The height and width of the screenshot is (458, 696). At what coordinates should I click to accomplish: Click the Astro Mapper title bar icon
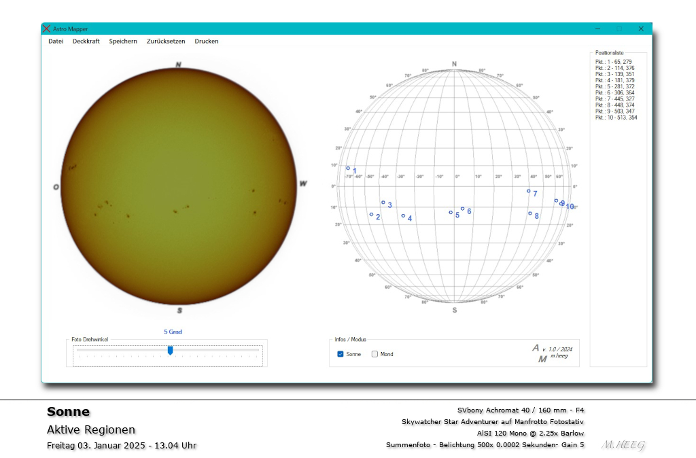46,29
